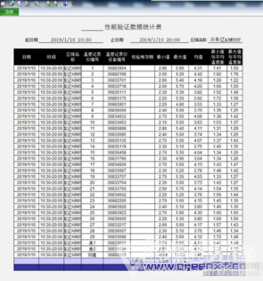Select the recorder number 29 cell
This screenshot has width=263, height=281.
pos(92,237)
